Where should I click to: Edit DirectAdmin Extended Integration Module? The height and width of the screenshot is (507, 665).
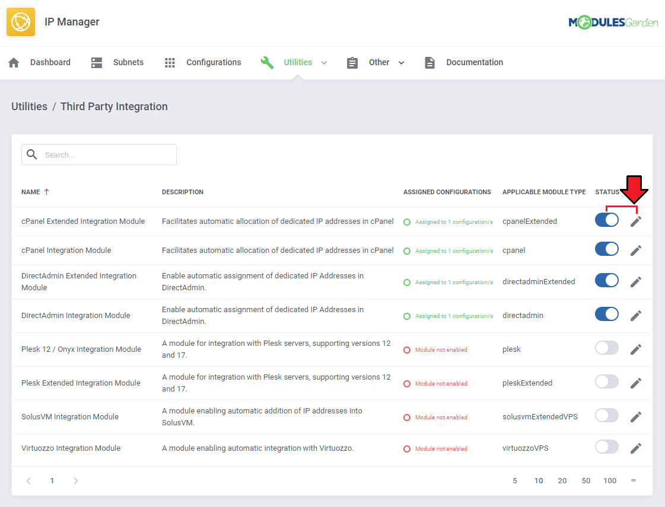(635, 282)
